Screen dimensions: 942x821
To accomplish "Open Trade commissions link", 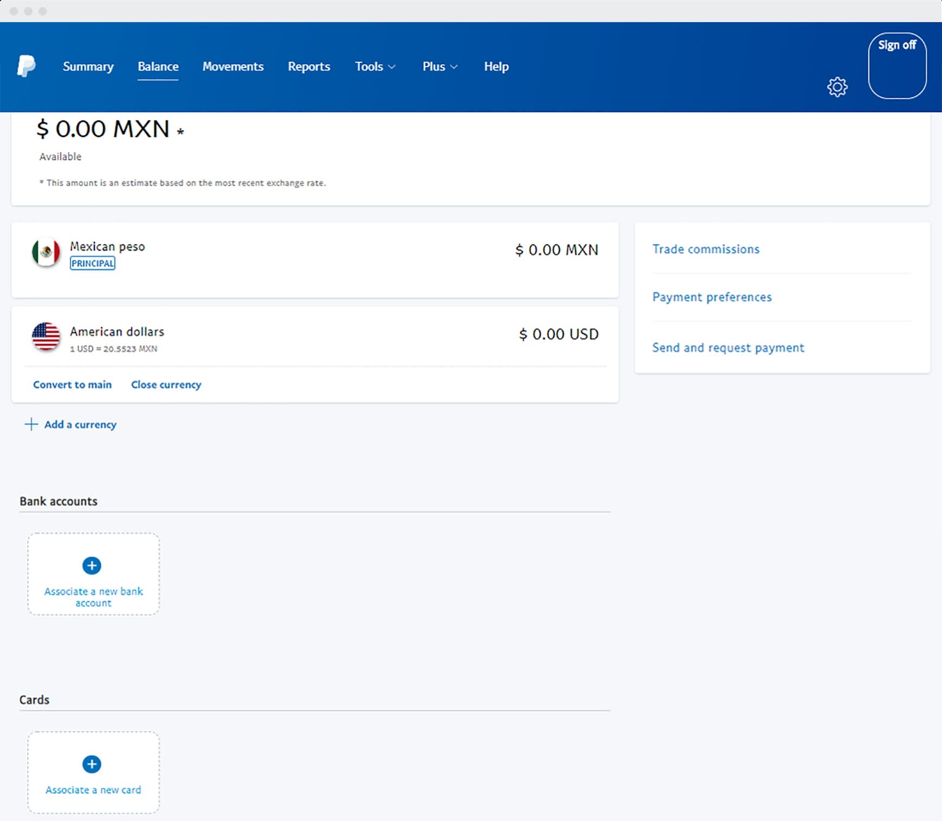I will pos(706,249).
